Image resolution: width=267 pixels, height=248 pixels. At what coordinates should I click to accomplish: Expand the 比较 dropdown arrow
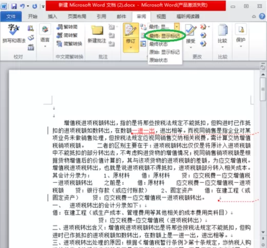[222, 47]
